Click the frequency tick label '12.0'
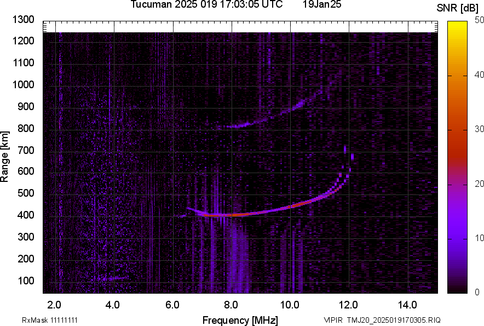The width and height of the screenshot is (484, 326). 349,305
